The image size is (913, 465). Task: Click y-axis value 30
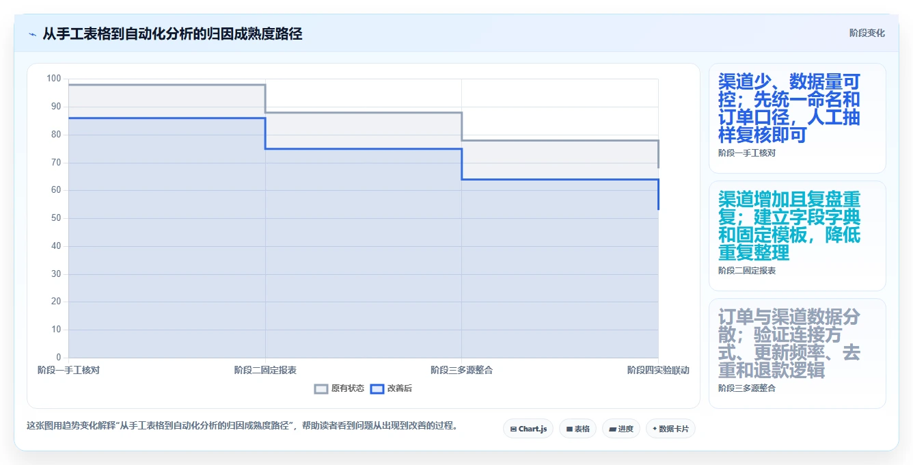(55, 274)
